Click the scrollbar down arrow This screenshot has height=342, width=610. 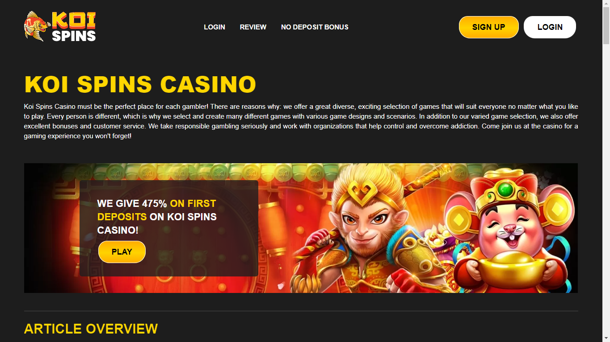click(606, 338)
